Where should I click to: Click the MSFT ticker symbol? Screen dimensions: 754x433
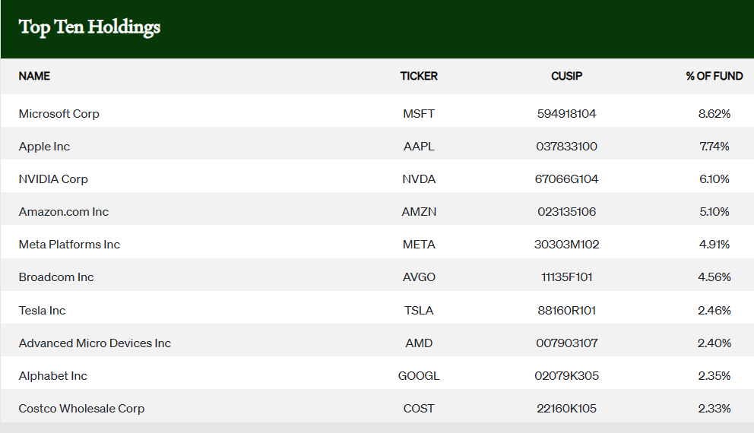click(419, 114)
